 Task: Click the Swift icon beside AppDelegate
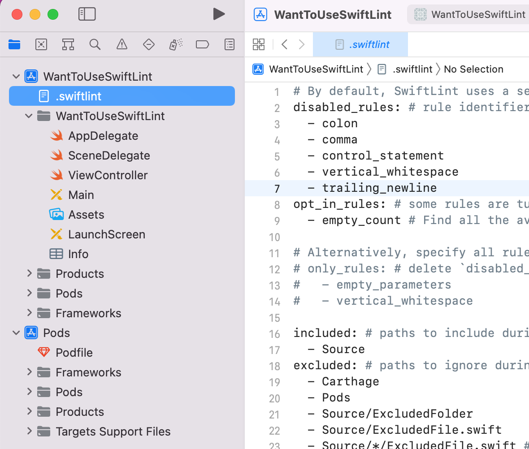coord(56,136)
